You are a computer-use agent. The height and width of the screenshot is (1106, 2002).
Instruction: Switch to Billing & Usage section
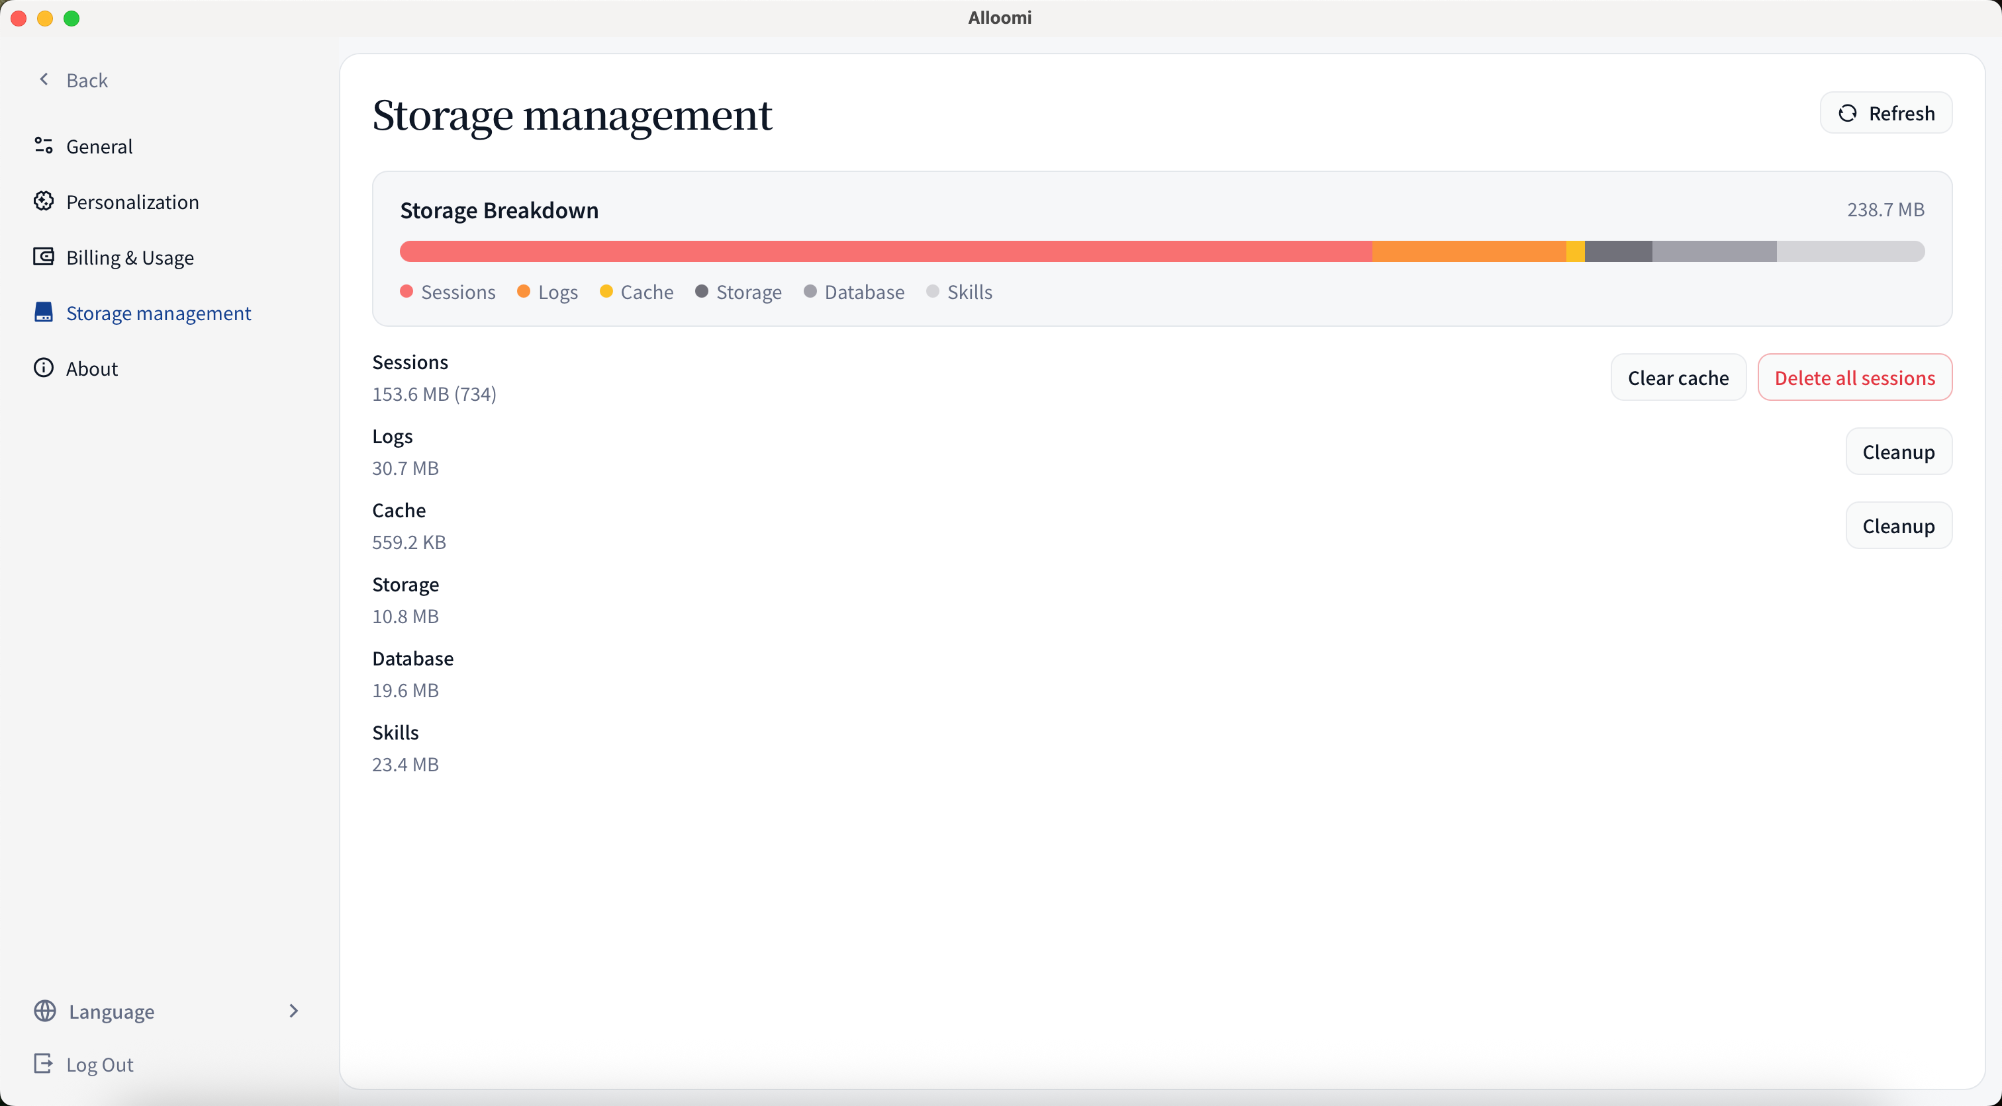pyautogui.click(x=130, y=257)
